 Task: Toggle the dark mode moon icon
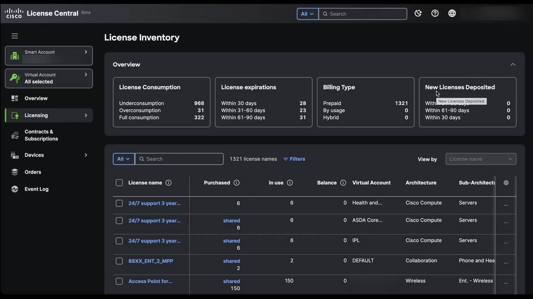click(418, 13)
